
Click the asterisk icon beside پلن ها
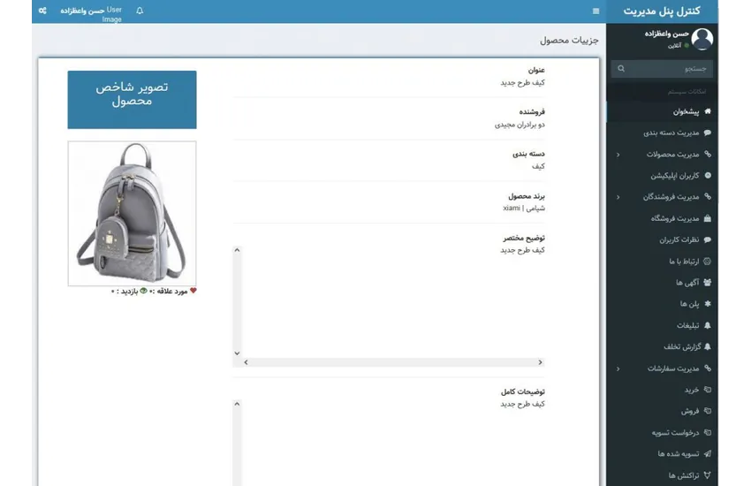pos(708,304)
